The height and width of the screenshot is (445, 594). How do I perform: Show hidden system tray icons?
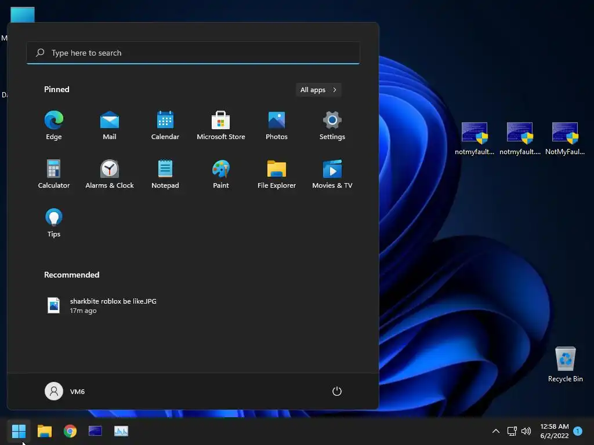495,431
